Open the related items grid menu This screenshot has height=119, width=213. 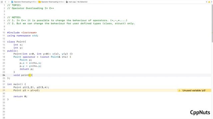tap(2, 2)
